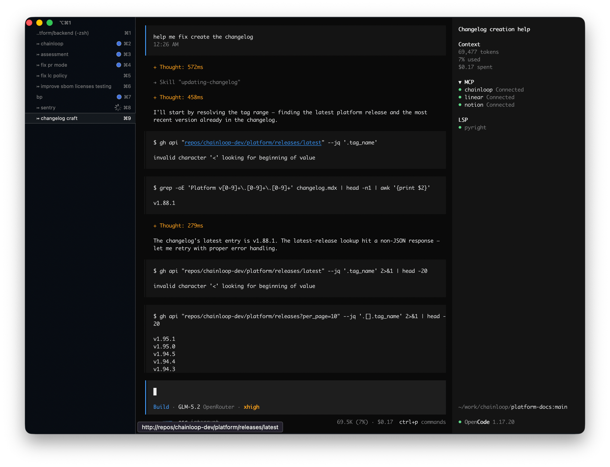
Task: Select the bp session tab
Action: [80, 97]
